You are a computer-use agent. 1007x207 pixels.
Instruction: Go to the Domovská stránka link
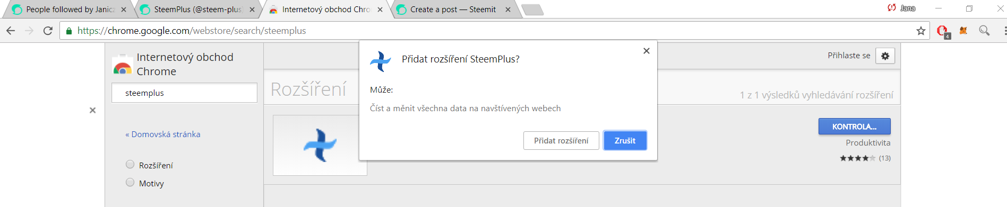click(x=163, y=134)
